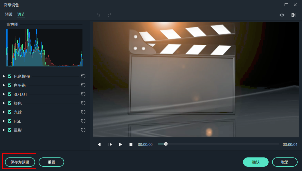The width and height of the screenshot is (302, 171).
Task: Click the playback progress slider handle
Action: pos(166,144)
